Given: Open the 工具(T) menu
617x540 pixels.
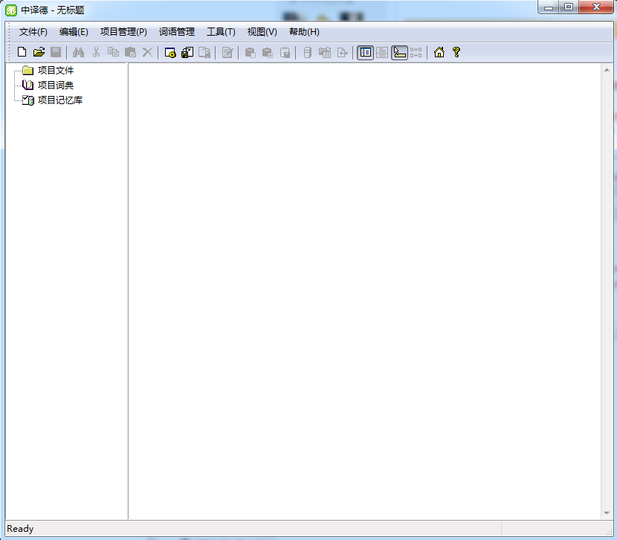Looking at the screenshot, I should click(x=221, y=32).
